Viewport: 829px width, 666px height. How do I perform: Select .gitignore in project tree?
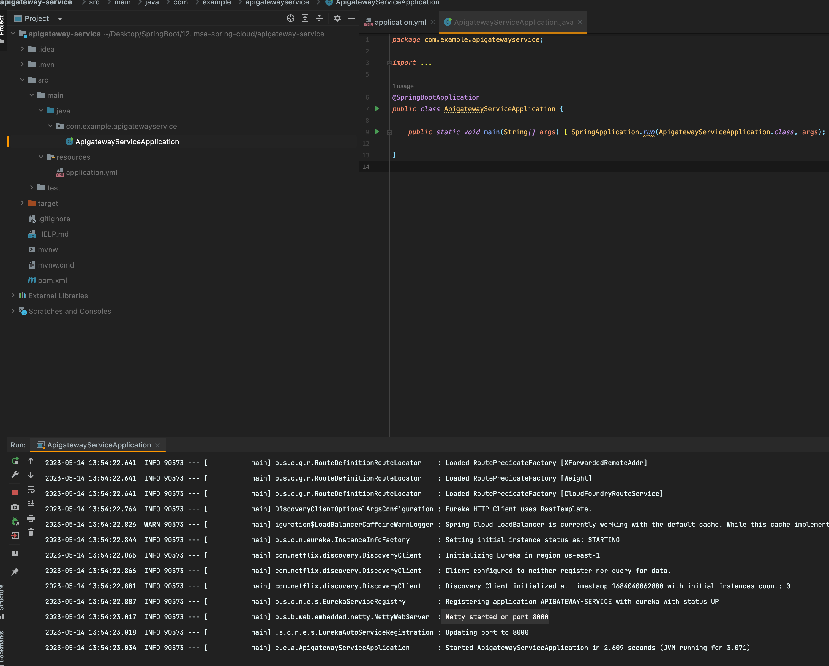(x=54, y=219)
